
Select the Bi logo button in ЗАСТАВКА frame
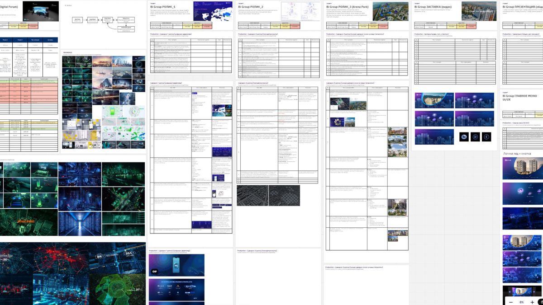coord(463,136)
